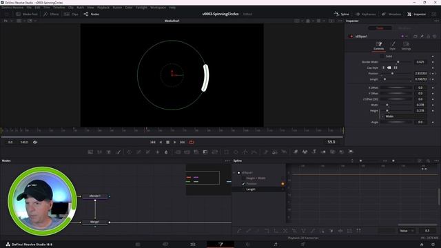Open the Metadata panel
This screenshot has width=441, height=248.
[x=391, y=14]
